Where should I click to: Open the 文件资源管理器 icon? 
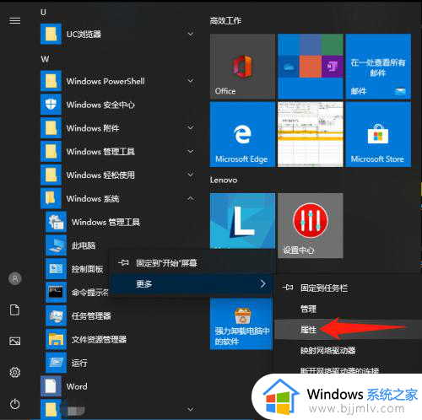[x=56, y=339]
